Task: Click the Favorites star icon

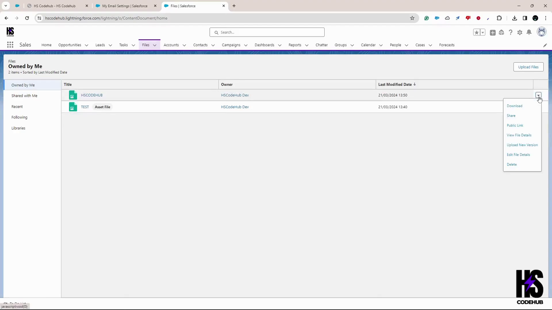Action: coord(476,32)
